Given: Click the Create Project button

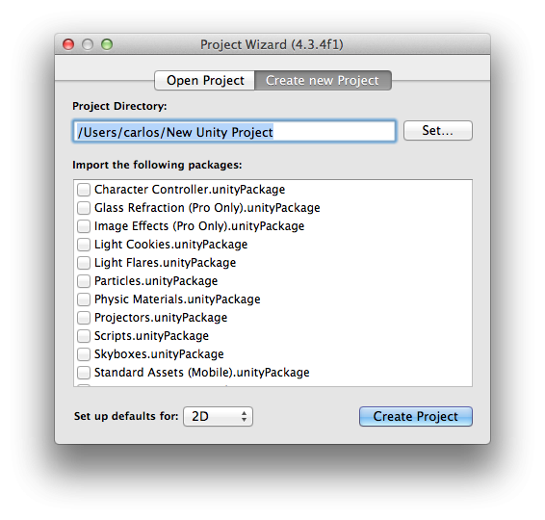Looking at the screenshot, I should [x=416, y=416].
